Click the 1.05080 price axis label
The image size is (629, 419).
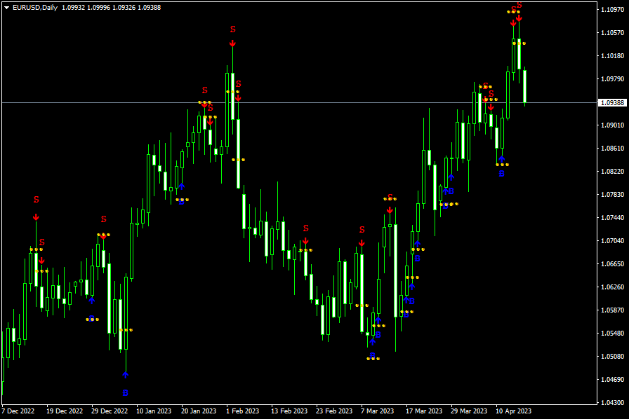(x=613, y=356)
